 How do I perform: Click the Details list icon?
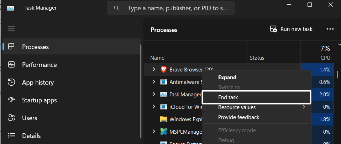point(11,136)
